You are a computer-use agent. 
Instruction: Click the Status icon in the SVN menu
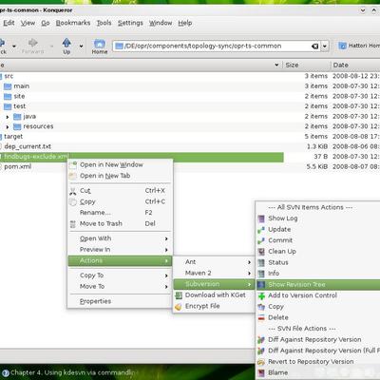(261, 262)
